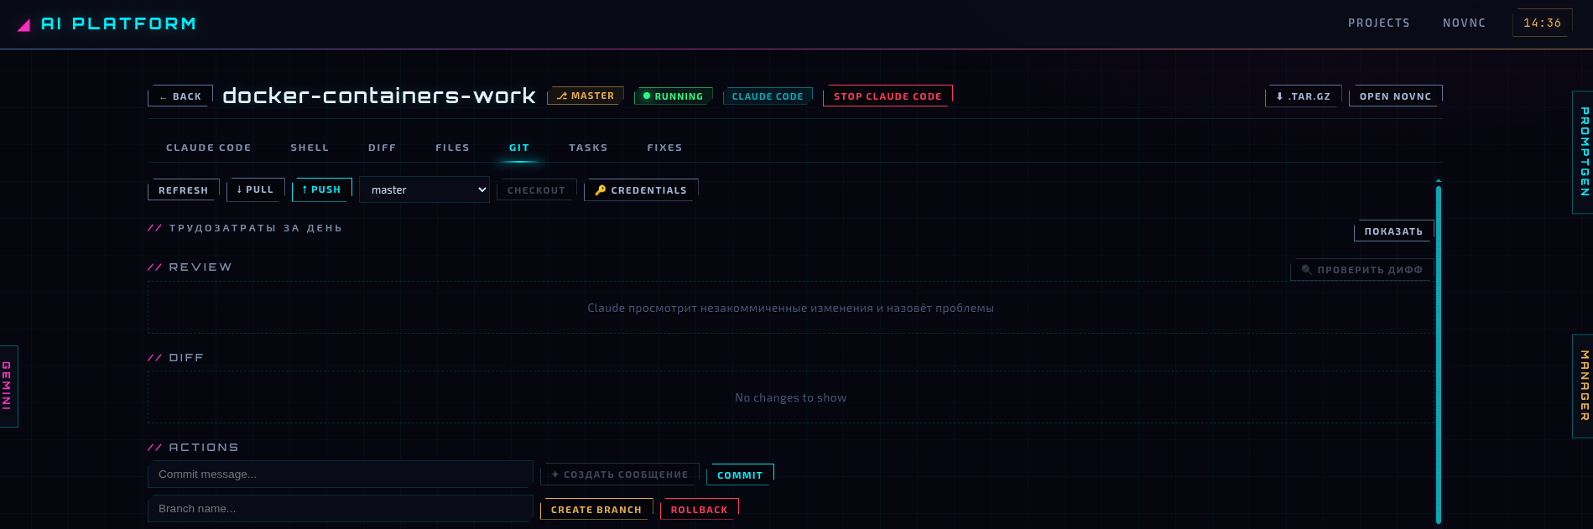Image resolution: width=1593 pixels, height=529 pixels.
Task: Click the 'No changes to show' message
Action: (790, 397)
